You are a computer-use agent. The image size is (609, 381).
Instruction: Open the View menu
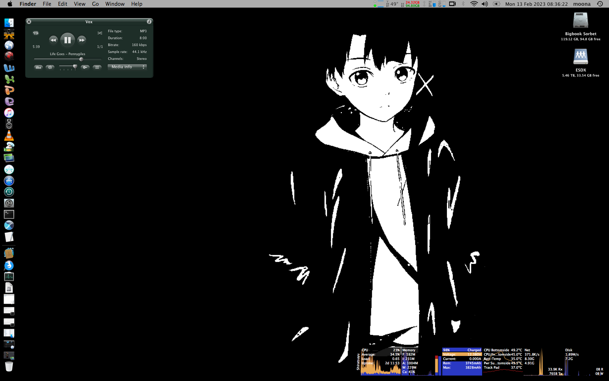tap(79, 4)
